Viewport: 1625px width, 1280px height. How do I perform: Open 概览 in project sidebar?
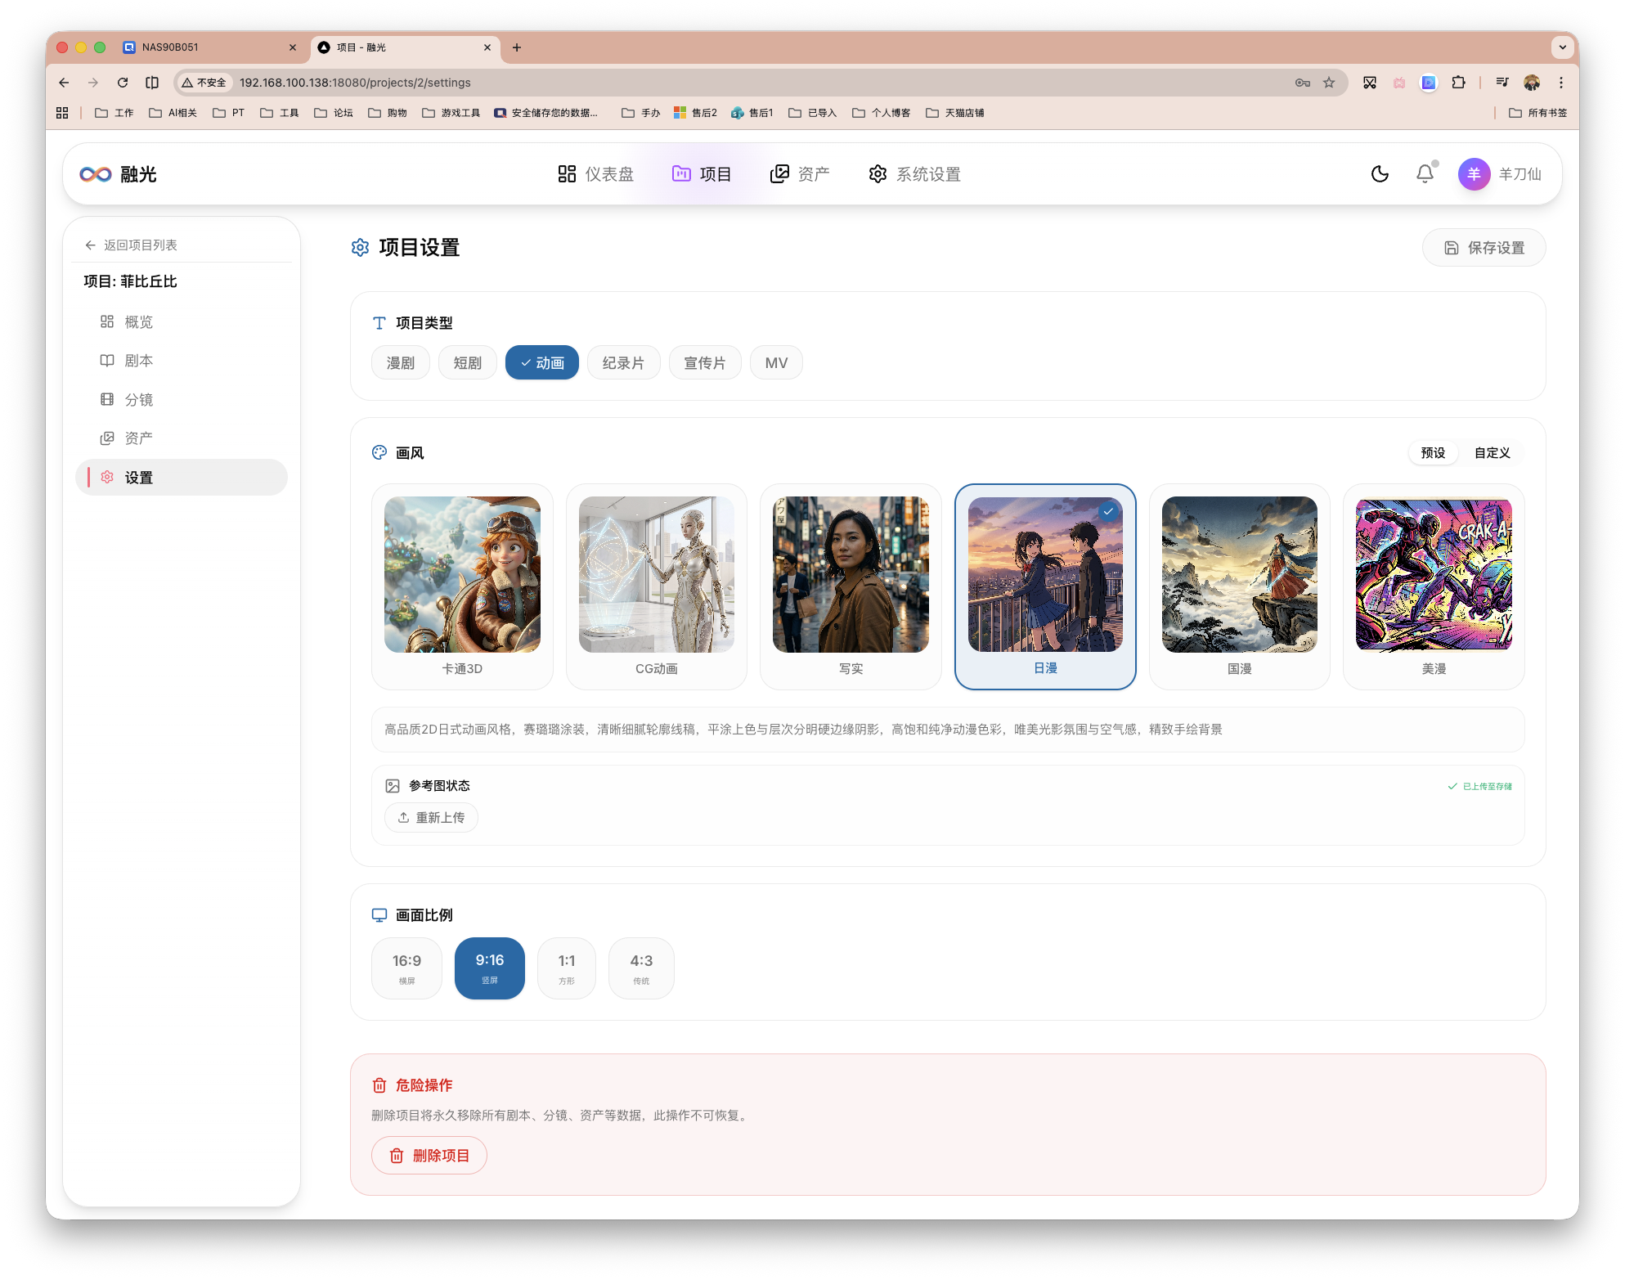pyautogui.click(x=182, y=322)
